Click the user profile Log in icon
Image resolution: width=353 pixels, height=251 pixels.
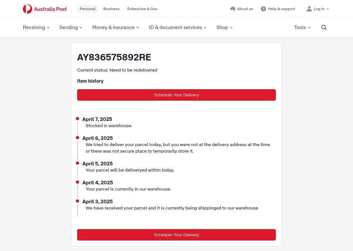309,9
